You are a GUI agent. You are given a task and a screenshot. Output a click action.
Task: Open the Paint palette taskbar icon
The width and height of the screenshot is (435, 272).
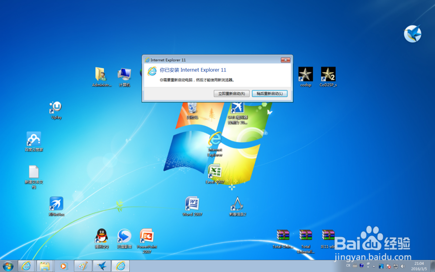[x=83, y=266]
